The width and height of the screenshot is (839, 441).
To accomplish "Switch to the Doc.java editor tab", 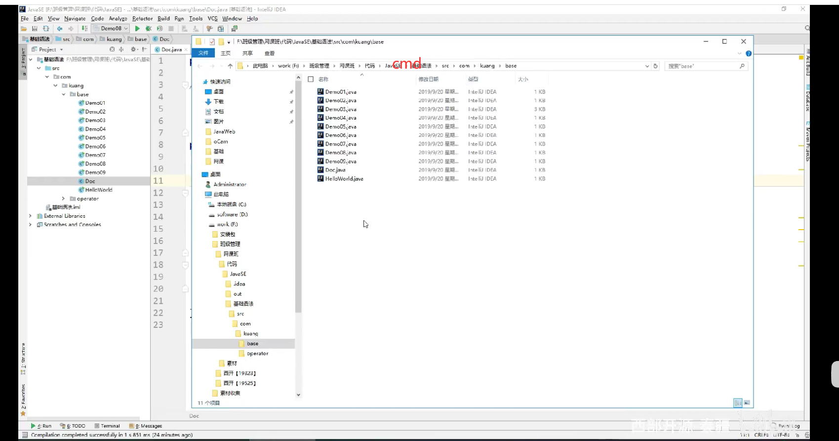I will pyautogui.click(x=171, y=49).
